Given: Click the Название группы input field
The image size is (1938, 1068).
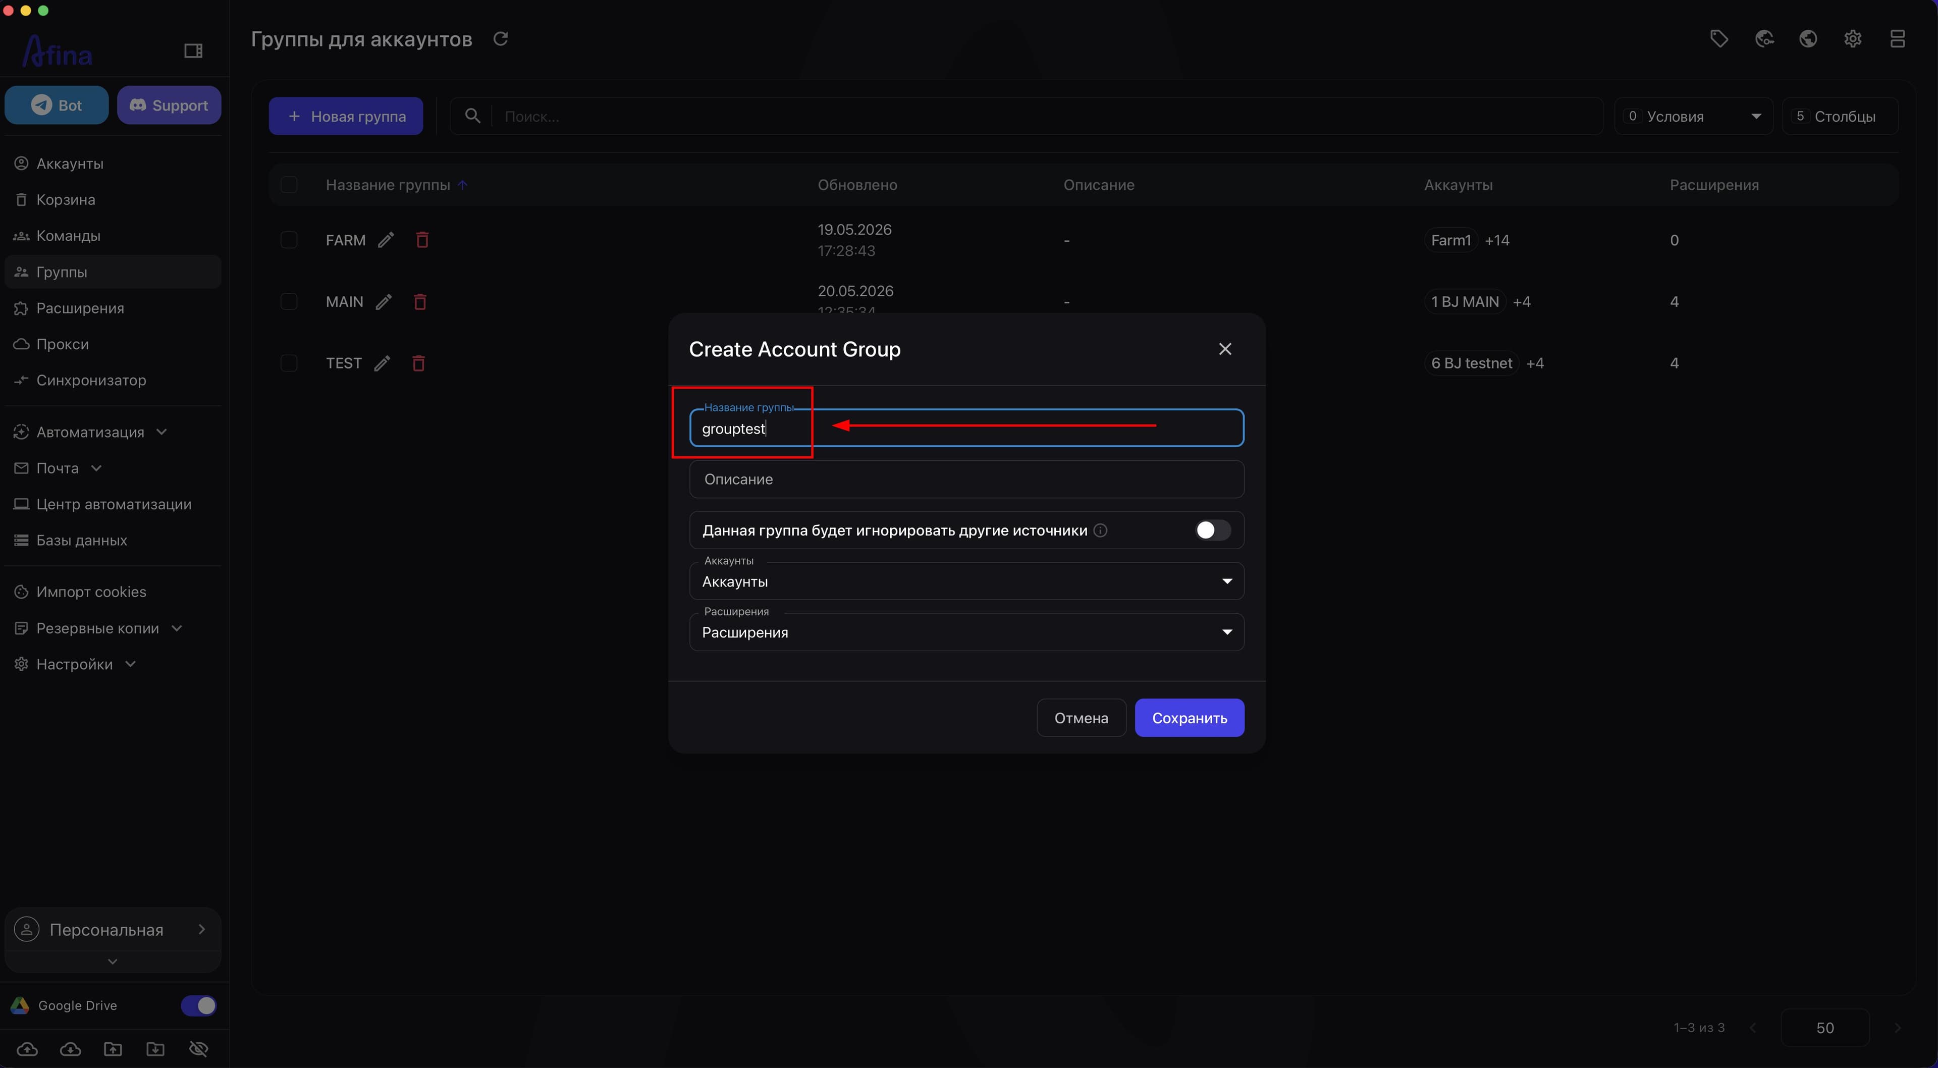Looking at the screenshot, I should 967,428.
